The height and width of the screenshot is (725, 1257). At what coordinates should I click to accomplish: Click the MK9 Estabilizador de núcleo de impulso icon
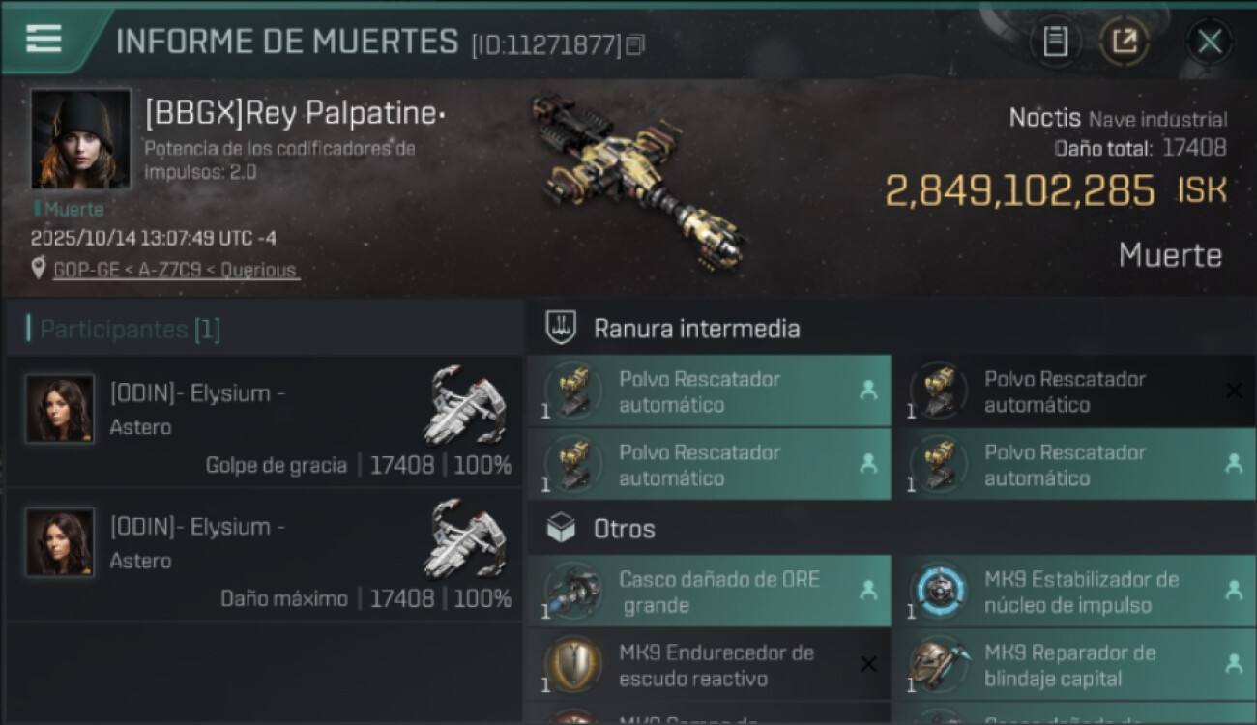click(939, 592)
